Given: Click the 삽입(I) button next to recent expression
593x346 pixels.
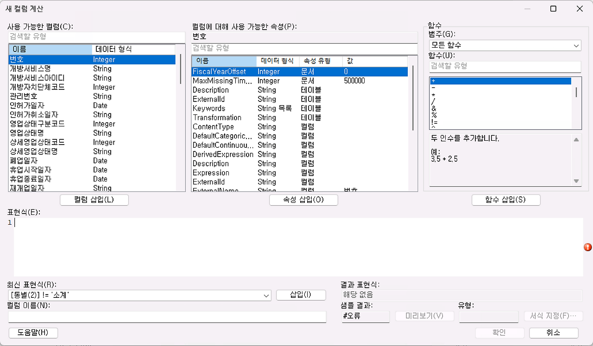Looking at the screenshot, I should pos(301,295).
